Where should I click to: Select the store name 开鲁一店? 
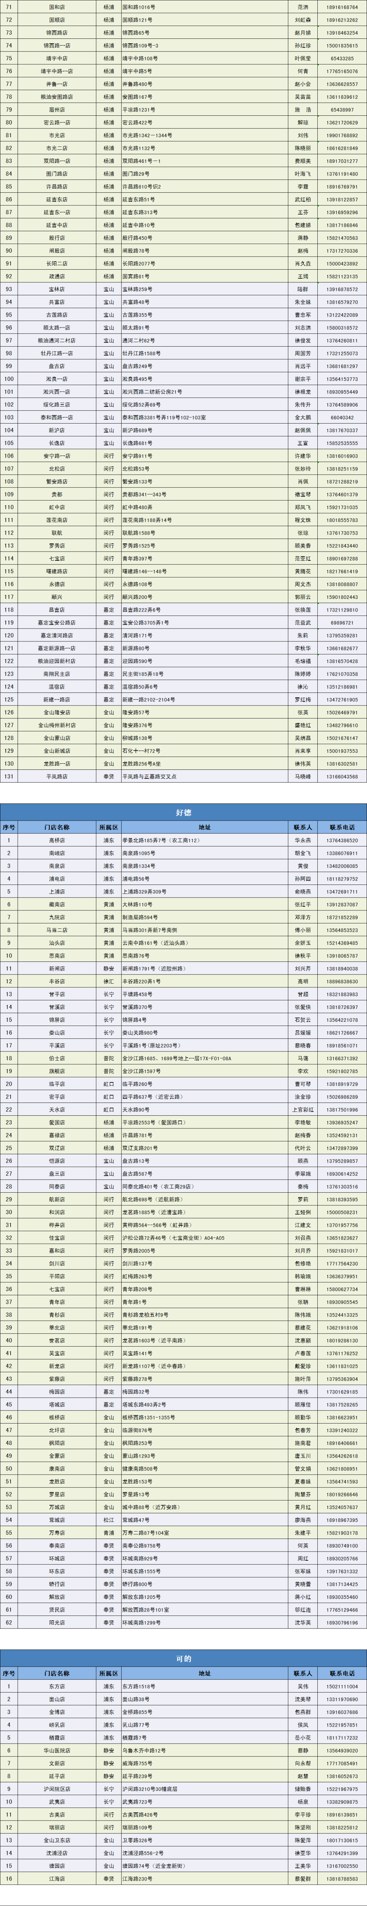57,84
